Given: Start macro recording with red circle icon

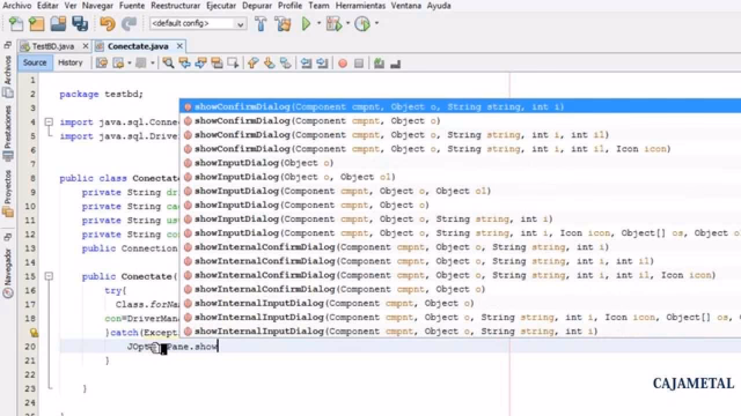Looking at the screenshot, I should point(343,63).
